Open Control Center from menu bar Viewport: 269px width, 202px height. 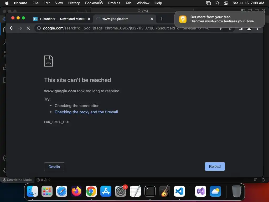coord(226,3)
